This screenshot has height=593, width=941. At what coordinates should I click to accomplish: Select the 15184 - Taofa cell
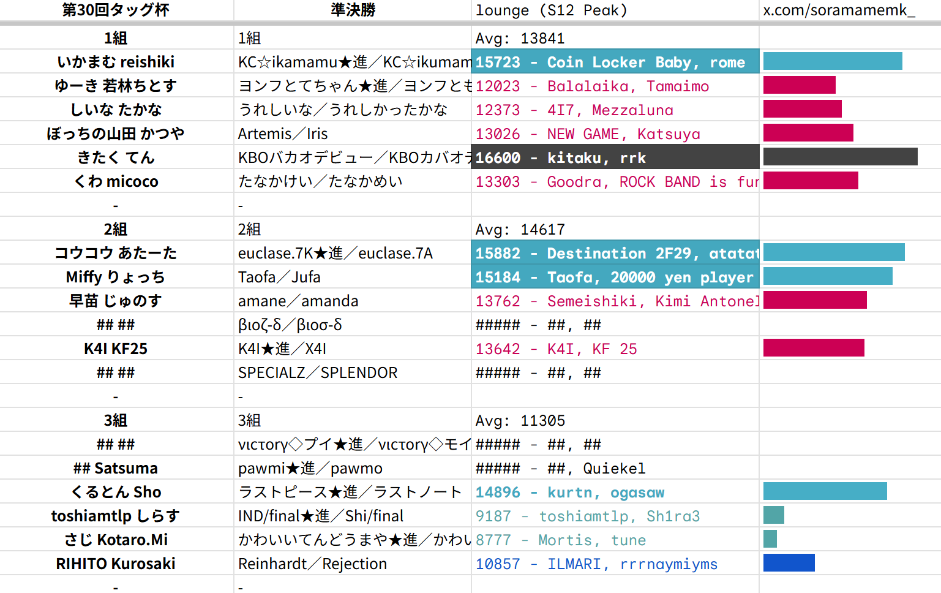point(615,277)
